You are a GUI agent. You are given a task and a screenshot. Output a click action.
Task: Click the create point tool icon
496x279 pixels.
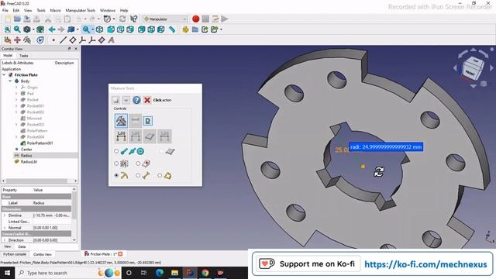click(53, 40)
